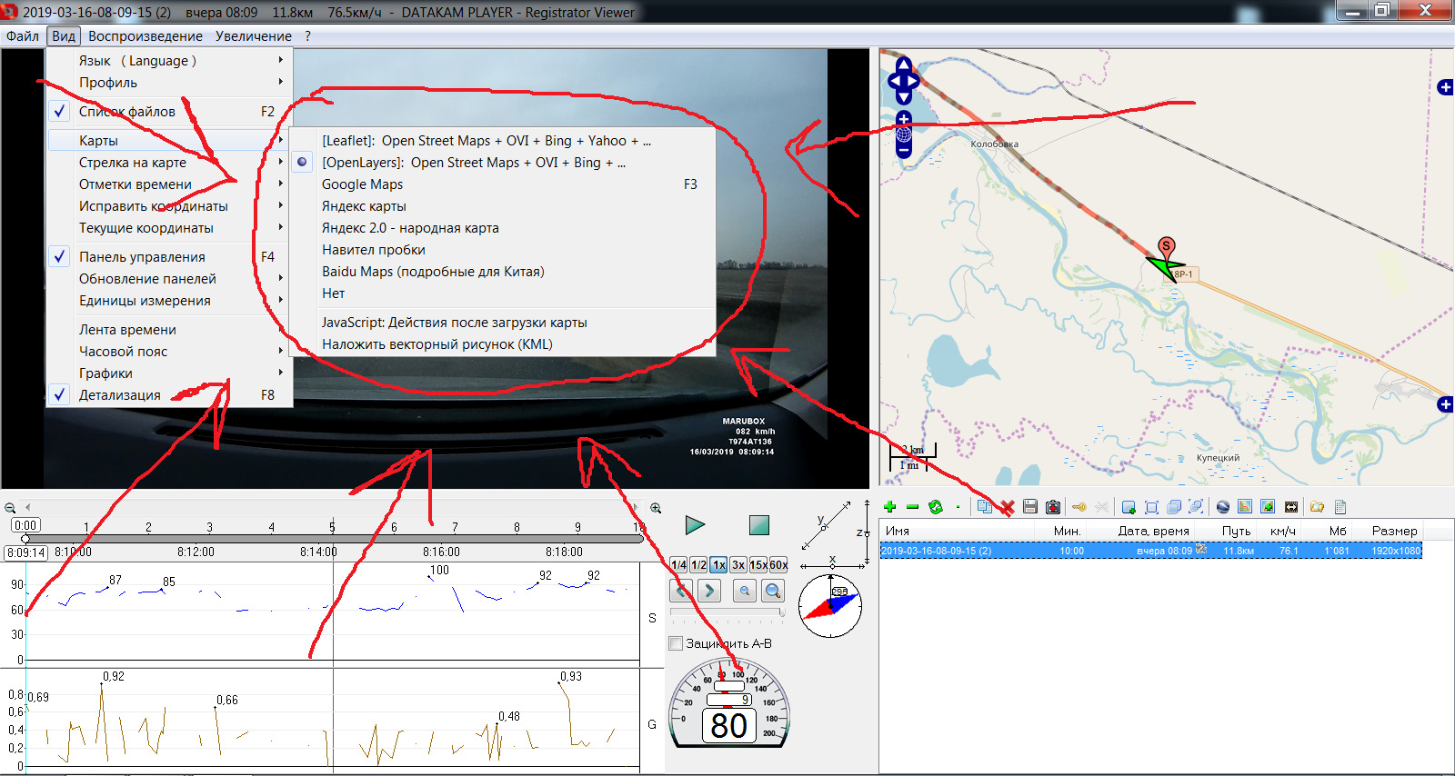Expand the Исправить координаты submenu
This screenshot has width=1455, height=776.
(170, 206)
